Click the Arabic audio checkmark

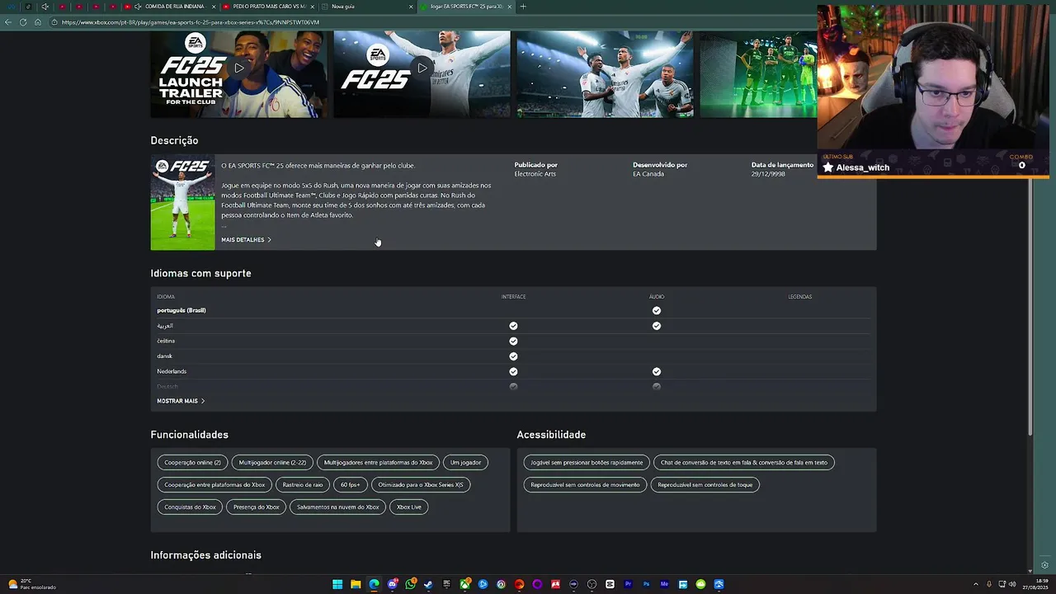(657, 326)
